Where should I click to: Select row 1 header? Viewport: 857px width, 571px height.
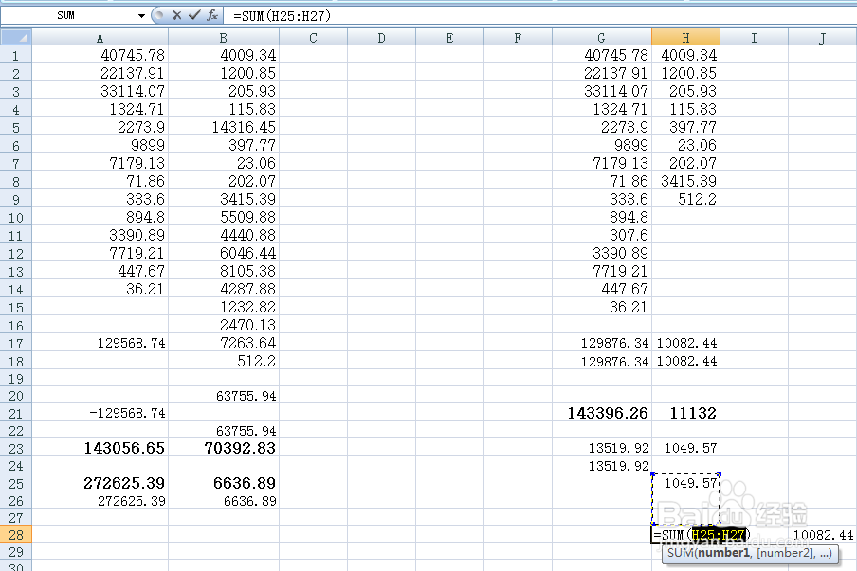[16, 55]
